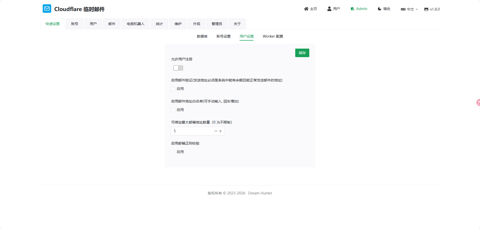Open the 数据库 sub-tab
The image size is (480, 229).
[202, 36]
